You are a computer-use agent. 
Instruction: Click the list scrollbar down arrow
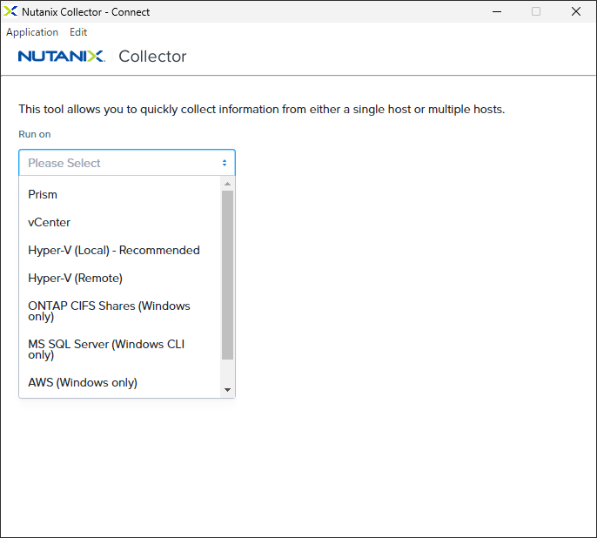click(x=228, y=389)
